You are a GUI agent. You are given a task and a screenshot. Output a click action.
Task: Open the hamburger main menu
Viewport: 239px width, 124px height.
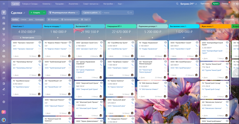click(4, 4)
